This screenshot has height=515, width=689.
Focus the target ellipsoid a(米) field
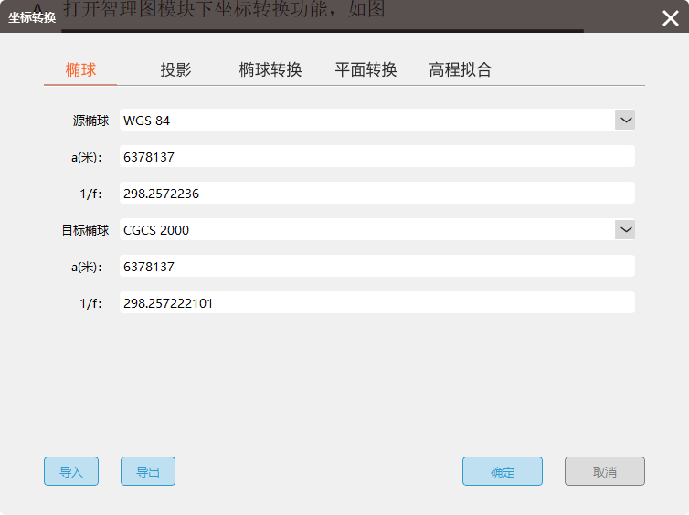[376, 267]
